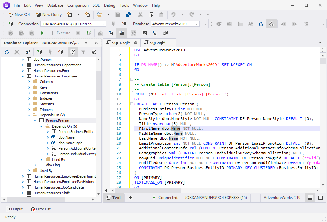Click the document-with-clock icon in Database Explorer toolbar
This screenshot has height=222, width=327.
[x=94, y=52]
